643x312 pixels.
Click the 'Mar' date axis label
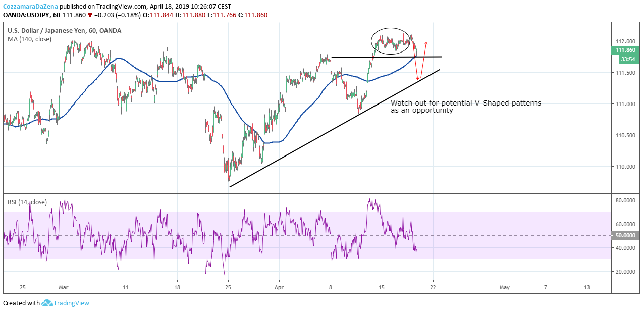(x=64, y=287)
